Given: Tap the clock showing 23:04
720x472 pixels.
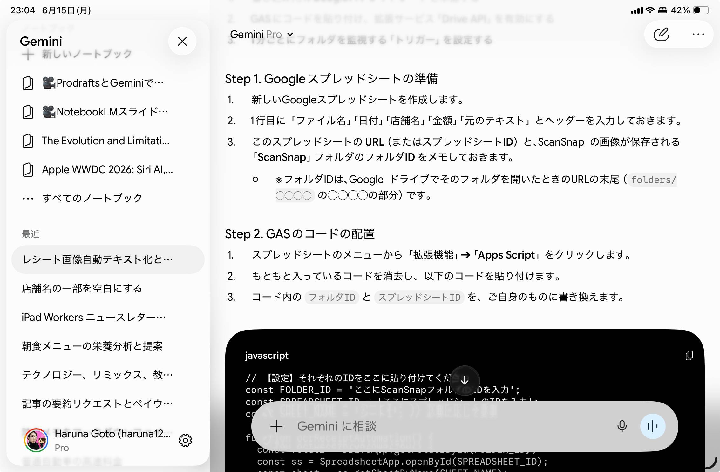Looking at the screenshot, I should click(x=23, y=10).
